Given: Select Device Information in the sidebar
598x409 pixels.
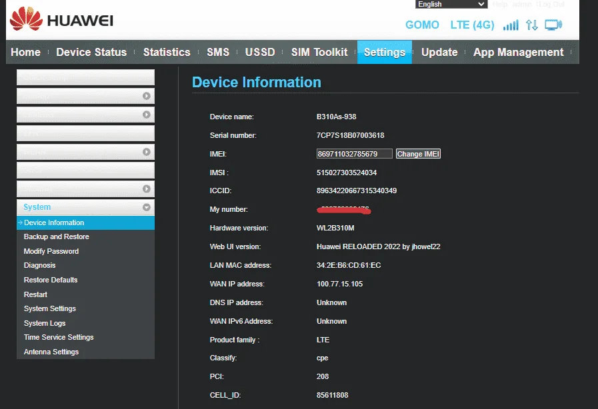Looking at the screenshot, I should click(85, 222).
